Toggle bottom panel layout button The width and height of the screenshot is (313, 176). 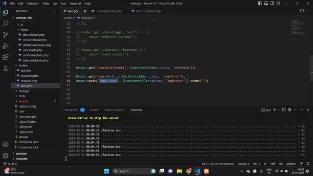coord(266,3)
